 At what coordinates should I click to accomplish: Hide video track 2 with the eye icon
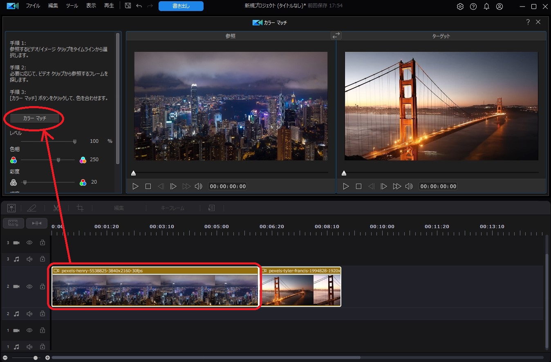29,286
